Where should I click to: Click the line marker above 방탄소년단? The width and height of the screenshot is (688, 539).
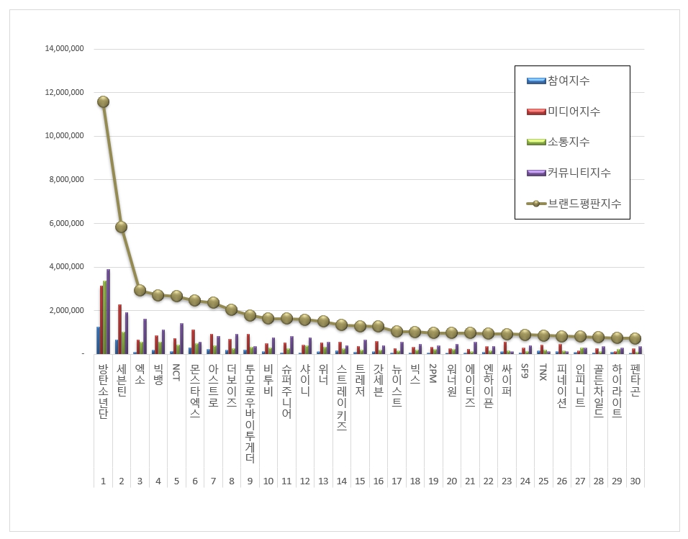(104, 102)
